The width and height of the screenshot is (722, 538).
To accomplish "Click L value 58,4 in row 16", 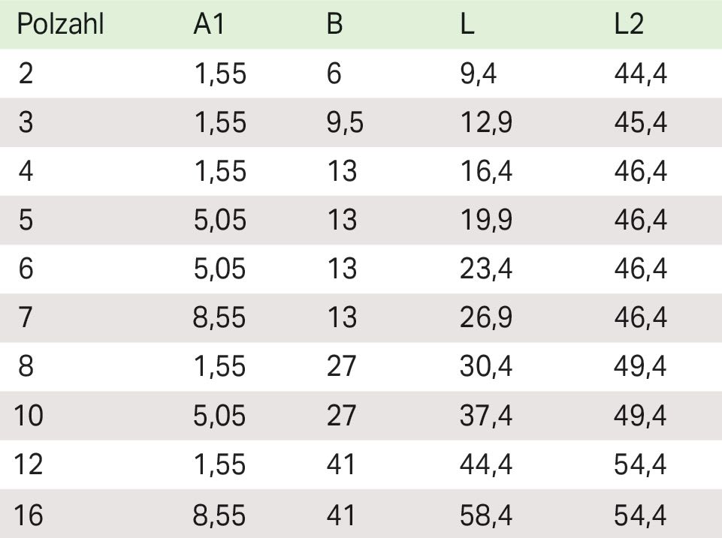I will pyautogui.click(x=485, y=515).
